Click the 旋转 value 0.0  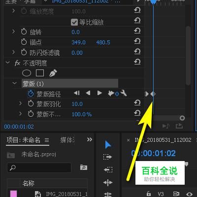(75, 32)
